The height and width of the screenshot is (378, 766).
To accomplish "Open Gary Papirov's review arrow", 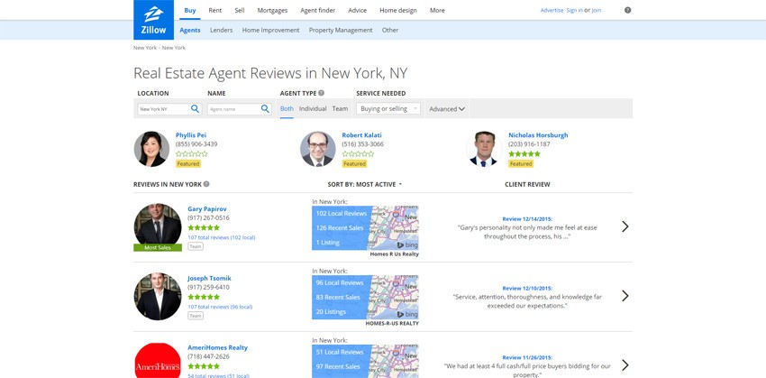I will tap(625, 226).
